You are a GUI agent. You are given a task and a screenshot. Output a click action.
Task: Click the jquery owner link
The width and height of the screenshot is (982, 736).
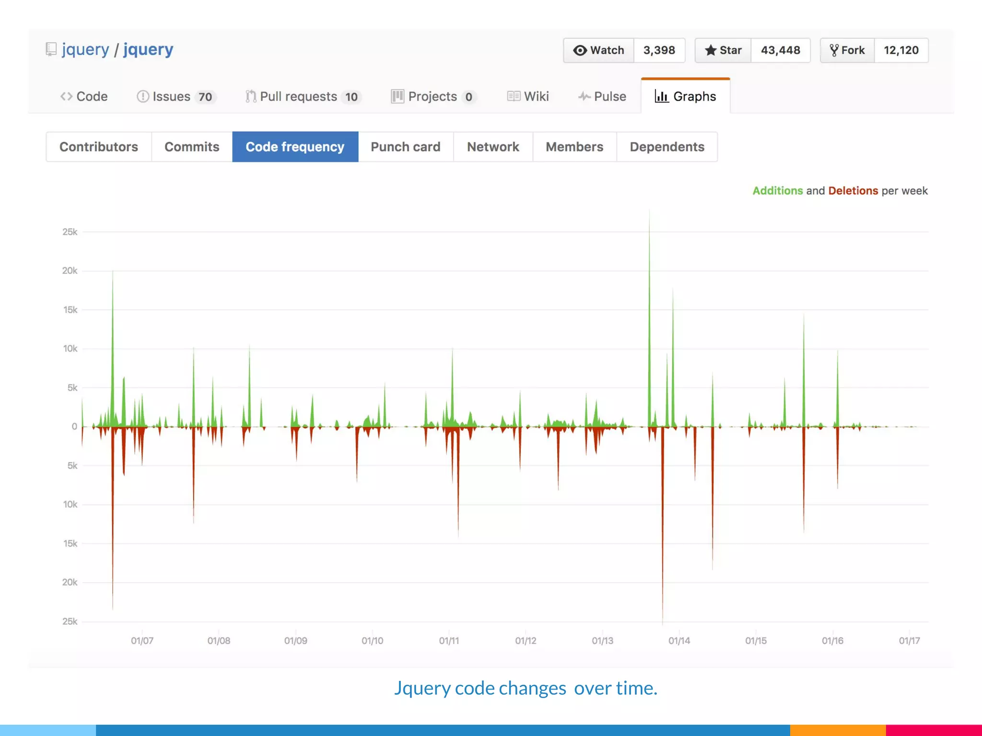[85, 49]
